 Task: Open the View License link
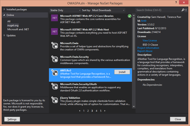click(149, 40)
